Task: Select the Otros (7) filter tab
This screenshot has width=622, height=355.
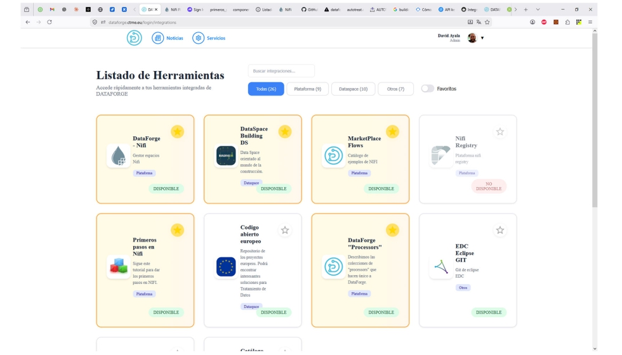Action: click(395, 89)
